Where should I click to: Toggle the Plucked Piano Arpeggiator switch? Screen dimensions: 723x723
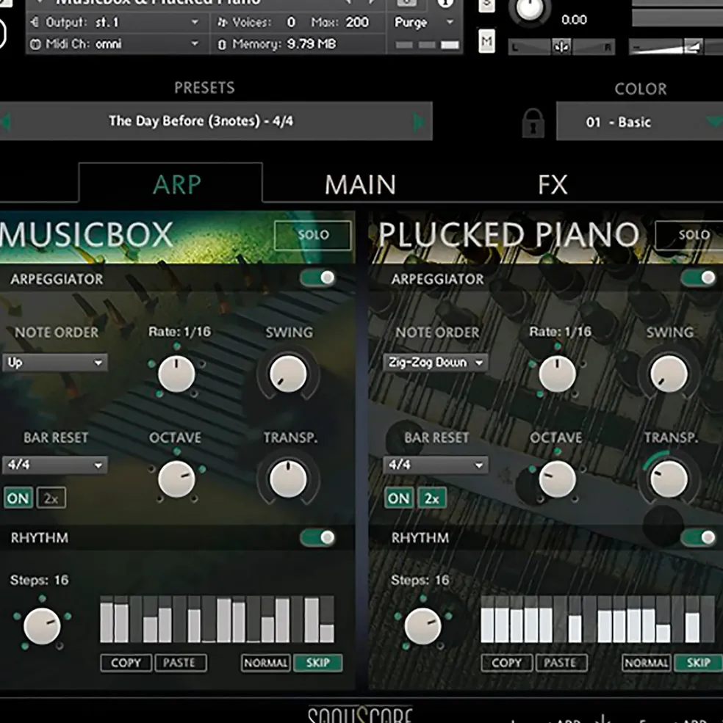coord(699,277)
